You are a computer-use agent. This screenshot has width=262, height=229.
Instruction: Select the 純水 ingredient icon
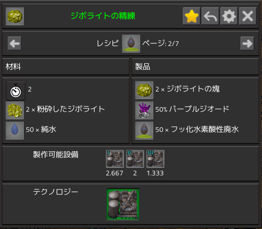15,130
